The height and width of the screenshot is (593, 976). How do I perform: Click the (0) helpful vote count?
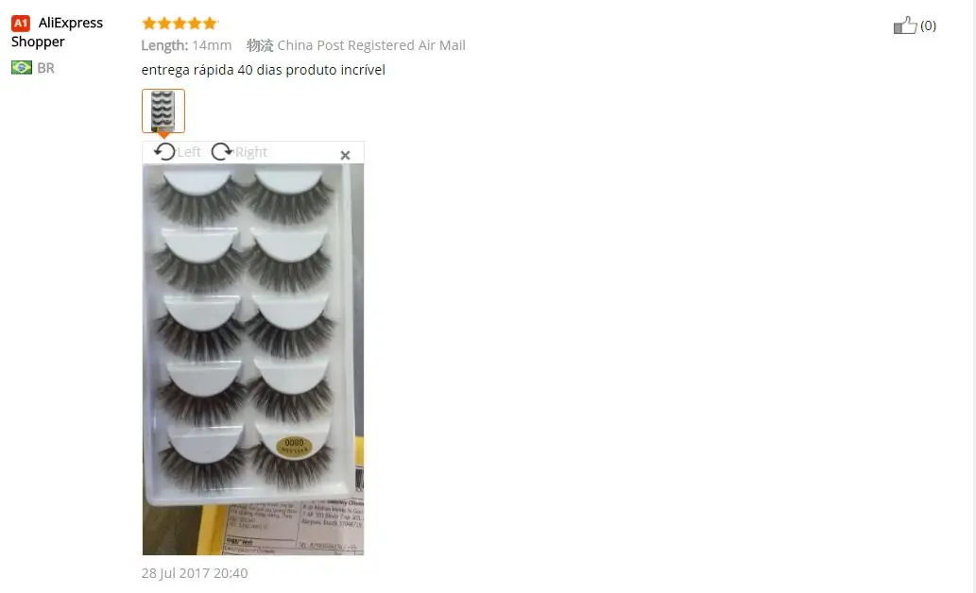(928, 25)
